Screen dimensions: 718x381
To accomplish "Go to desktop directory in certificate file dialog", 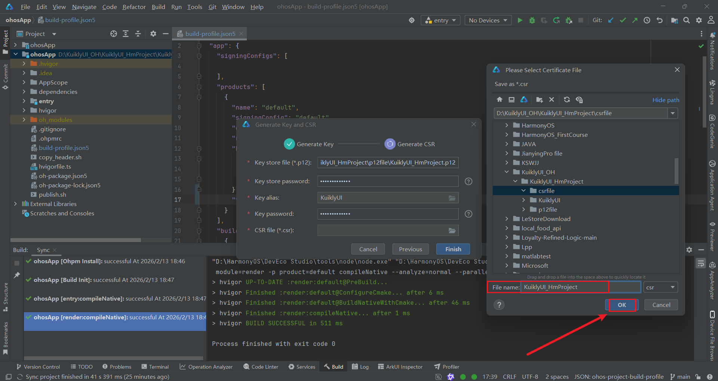I will point(512,99).
